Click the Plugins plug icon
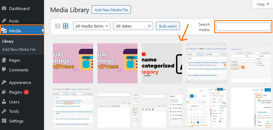The width and height of the screenshot is (273, 130). (4, 92)
